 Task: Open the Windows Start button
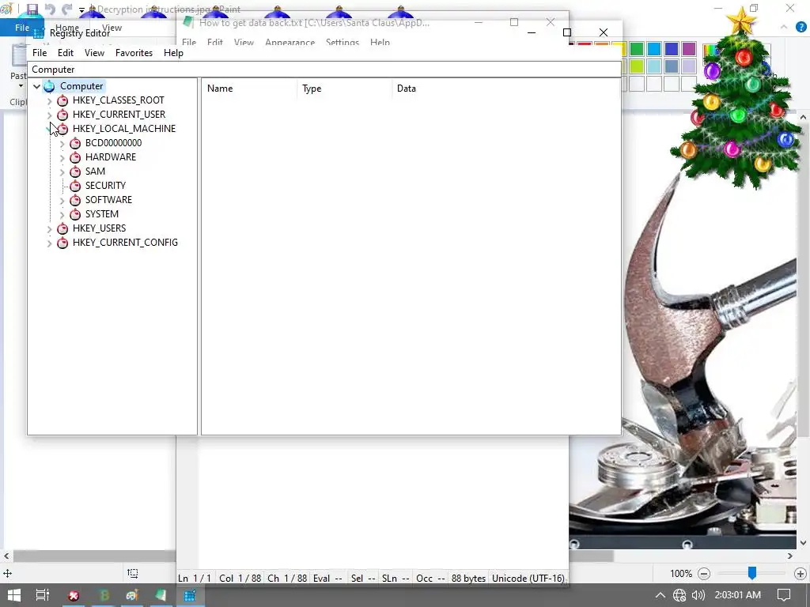[x=14, y=595]
